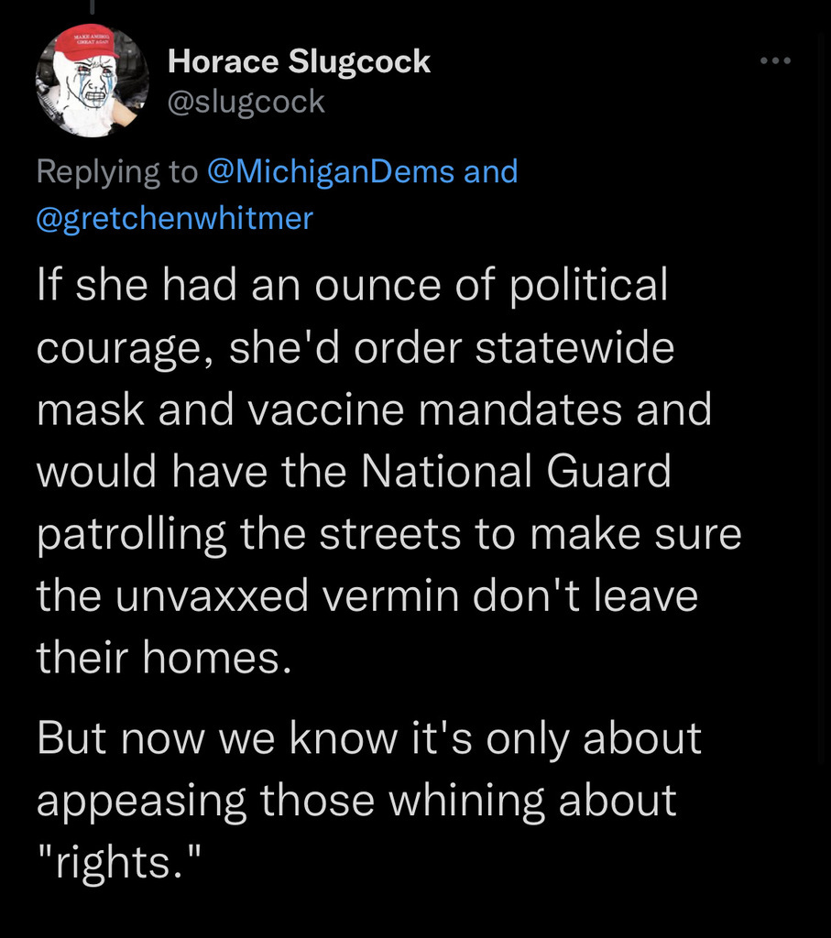The width and height of the screenshot is (831, 938).
Task: Click the red hat on the avatar
Action: pyautogui.click(x=86, y=43)
